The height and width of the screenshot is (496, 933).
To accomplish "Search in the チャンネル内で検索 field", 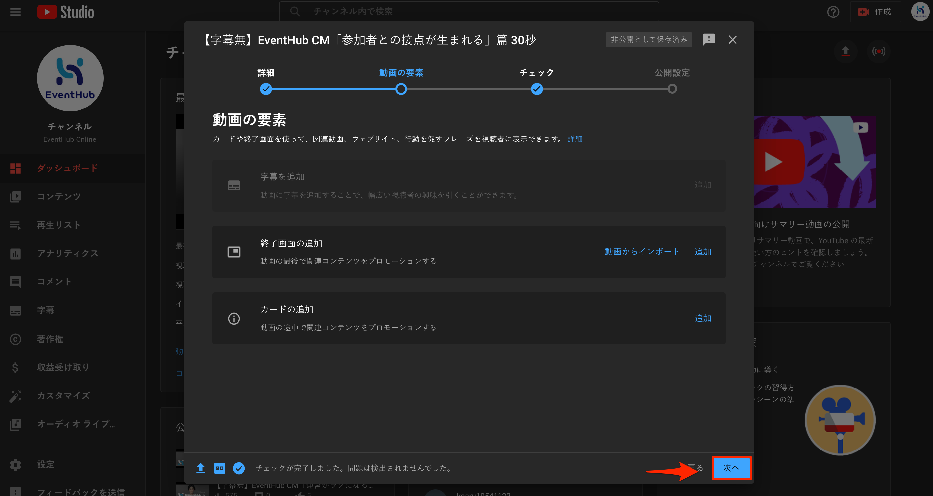I will [x=469, y=12].
